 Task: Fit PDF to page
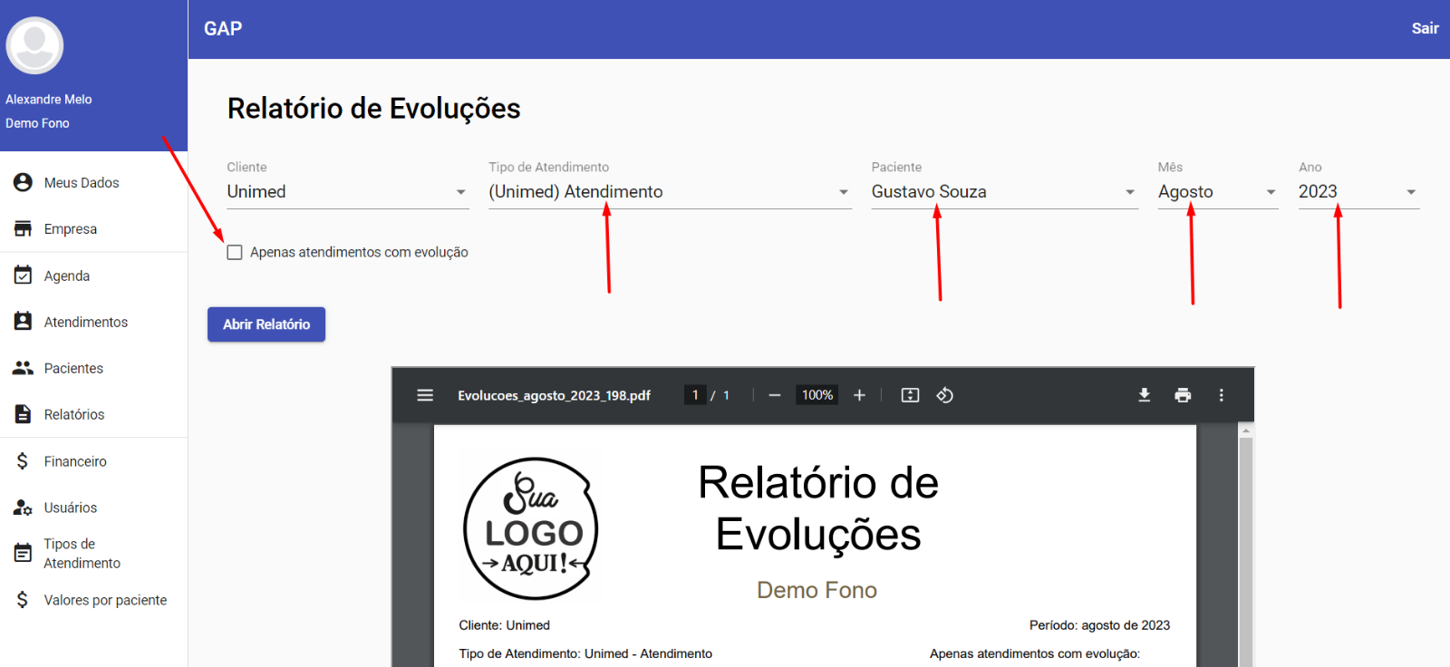pos(910,395)
